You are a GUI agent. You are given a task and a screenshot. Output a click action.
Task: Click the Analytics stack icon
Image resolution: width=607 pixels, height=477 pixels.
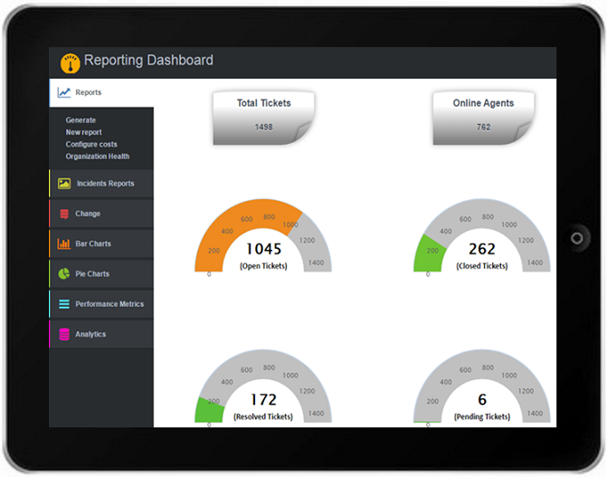[x=63, y=334]
